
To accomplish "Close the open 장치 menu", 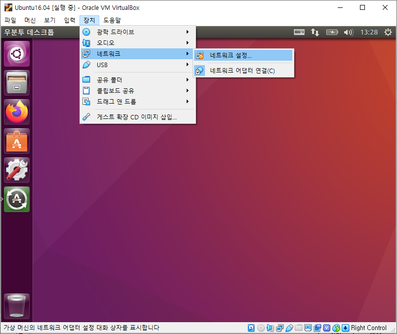I will 89,20.
